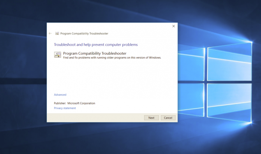Image resolution: width=261 pixels, height=154 pixels.
Task: Select the large Program Compatibility Troubleshooter icon
Action: 58,55
